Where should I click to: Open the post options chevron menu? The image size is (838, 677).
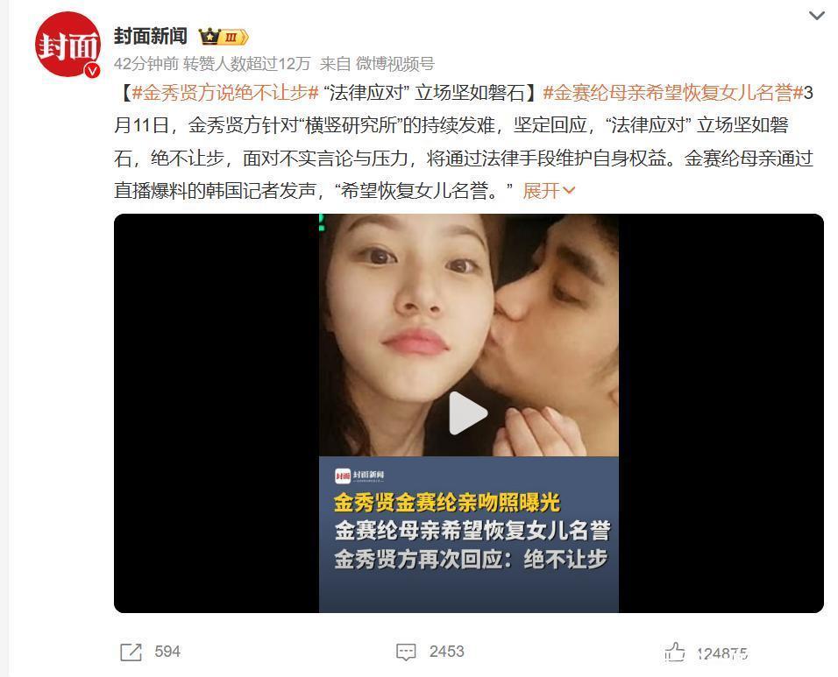tap(816, 16)
